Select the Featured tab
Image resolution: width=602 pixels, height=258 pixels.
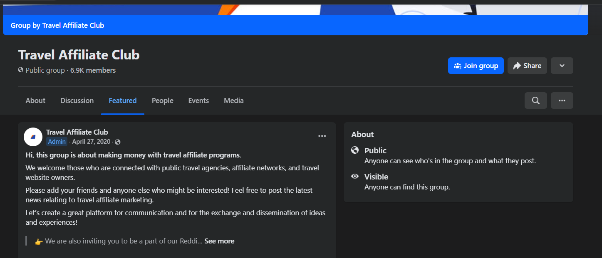tap(123, 101)
